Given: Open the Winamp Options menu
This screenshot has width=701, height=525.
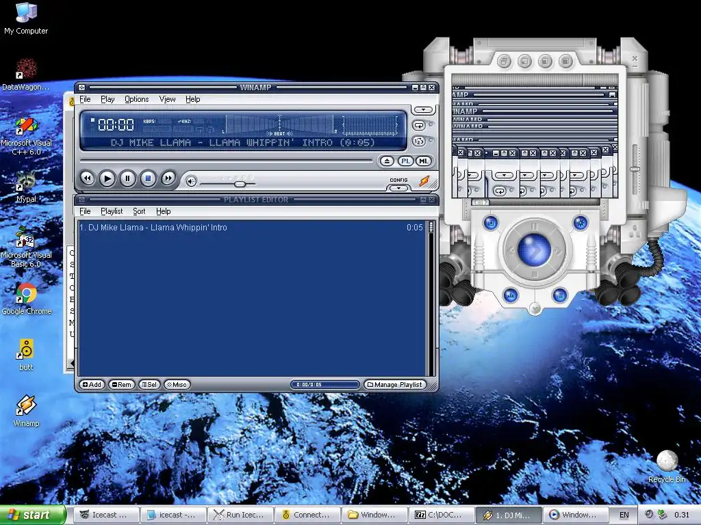Looking at the screenshot, I should pyautogui.click(x=136, y=99).
